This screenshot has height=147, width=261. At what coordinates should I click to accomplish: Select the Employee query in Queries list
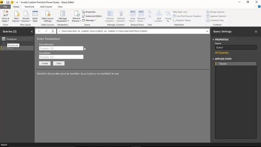pyautogui.click(x=17, y=39)
